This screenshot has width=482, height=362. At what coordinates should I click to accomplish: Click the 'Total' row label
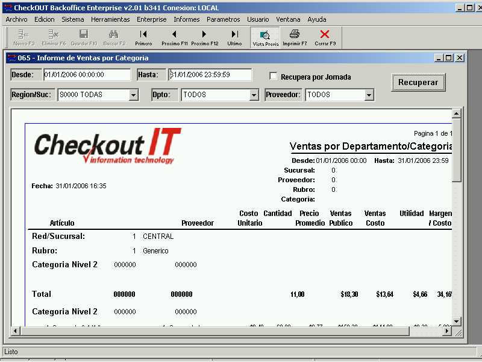pyautogui.click(x=42, y=294)
